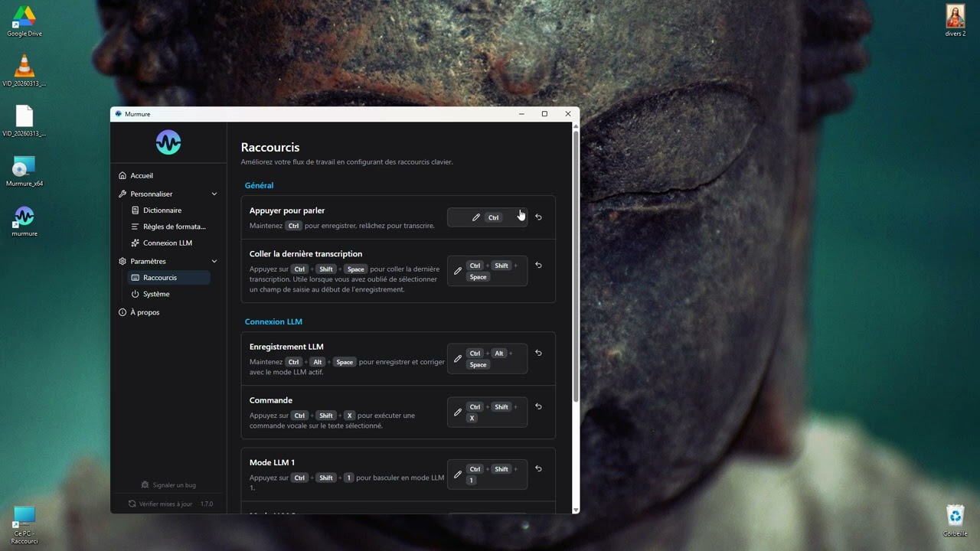Click the book icon beside Dictionnaire
This screenshot has width=980, height=551.
click(x=136, y=210)
